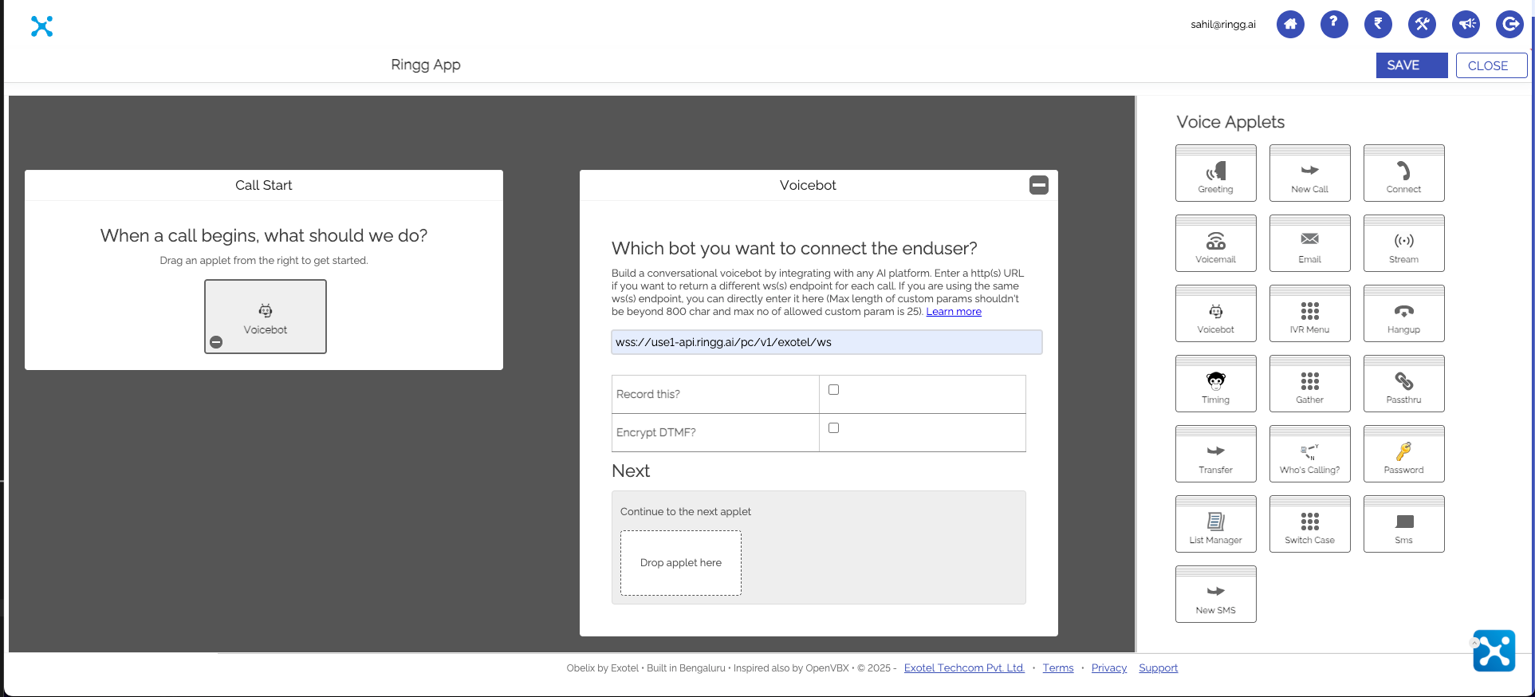
Task: Open the Support footer link
Action: click(1158, 668)
